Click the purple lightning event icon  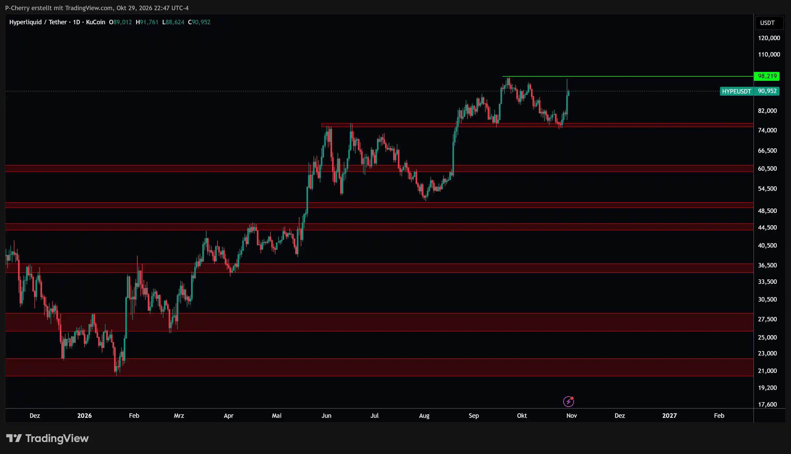pos(568,402)
